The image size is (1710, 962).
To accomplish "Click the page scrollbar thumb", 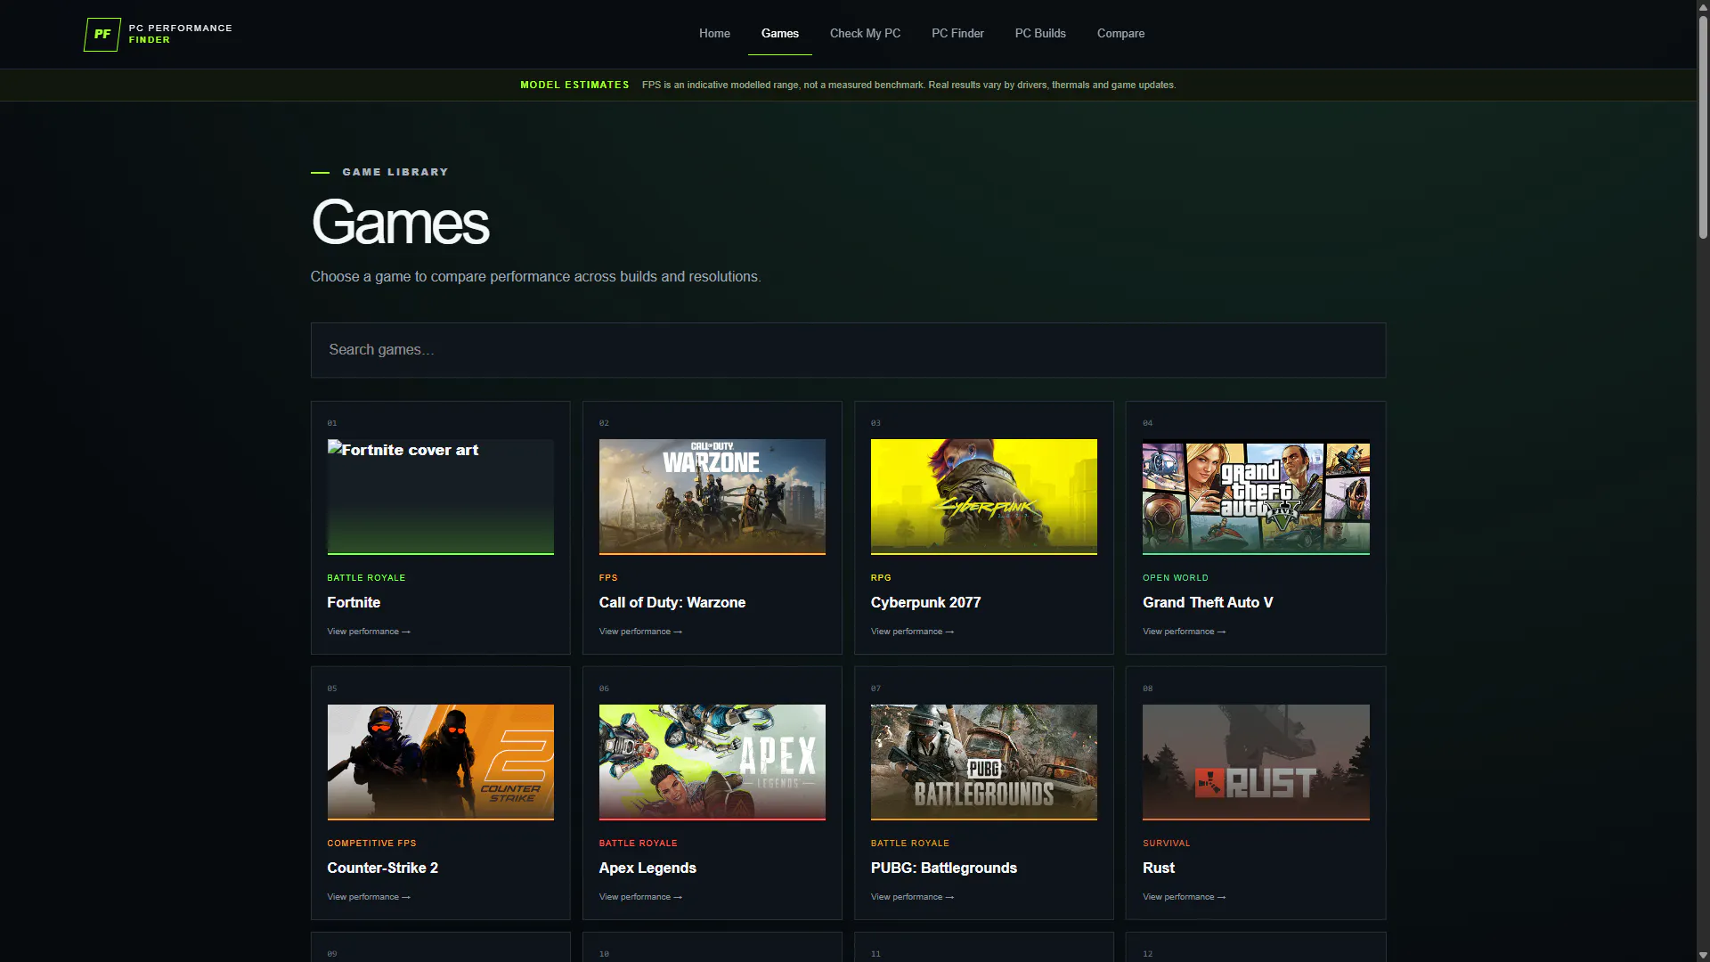I will 1703,127.
